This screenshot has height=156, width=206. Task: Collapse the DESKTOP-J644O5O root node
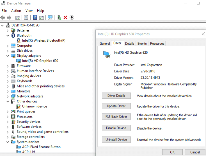(3, 25)
